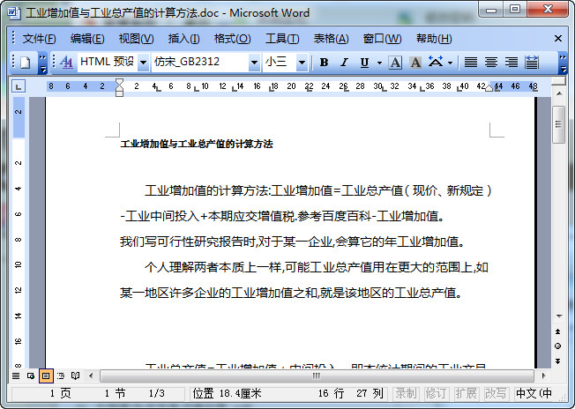Toggle Underline formatting
Screen dimensions: 575x409
[364, 63]
